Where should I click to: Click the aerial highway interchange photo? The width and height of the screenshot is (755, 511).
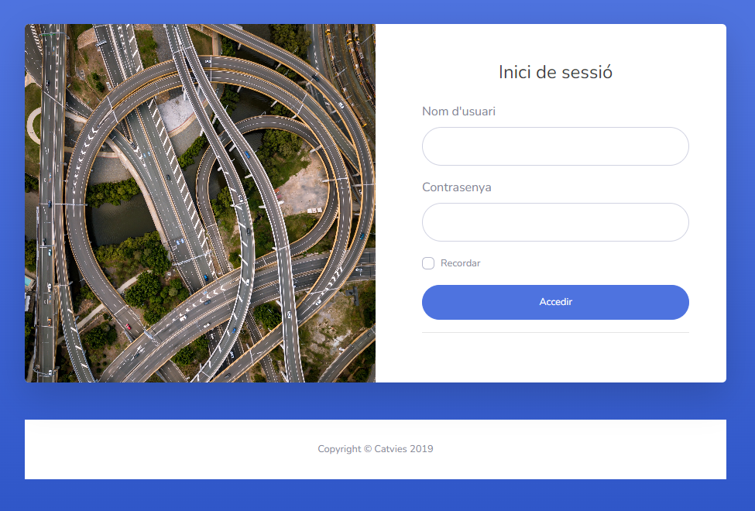(x=200, y=204)
